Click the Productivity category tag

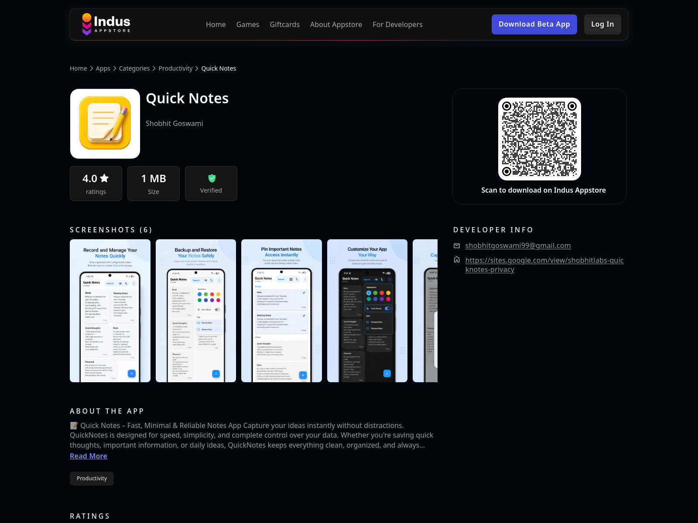[x=92, y=479]
